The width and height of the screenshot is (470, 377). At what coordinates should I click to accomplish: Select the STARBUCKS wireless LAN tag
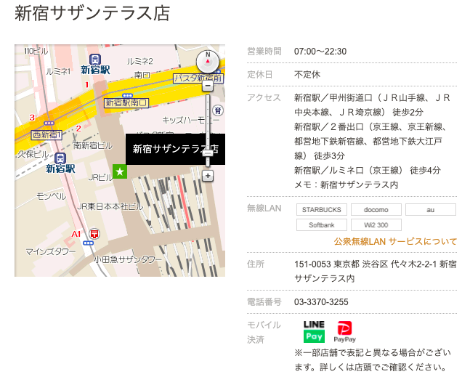(321, 210)
